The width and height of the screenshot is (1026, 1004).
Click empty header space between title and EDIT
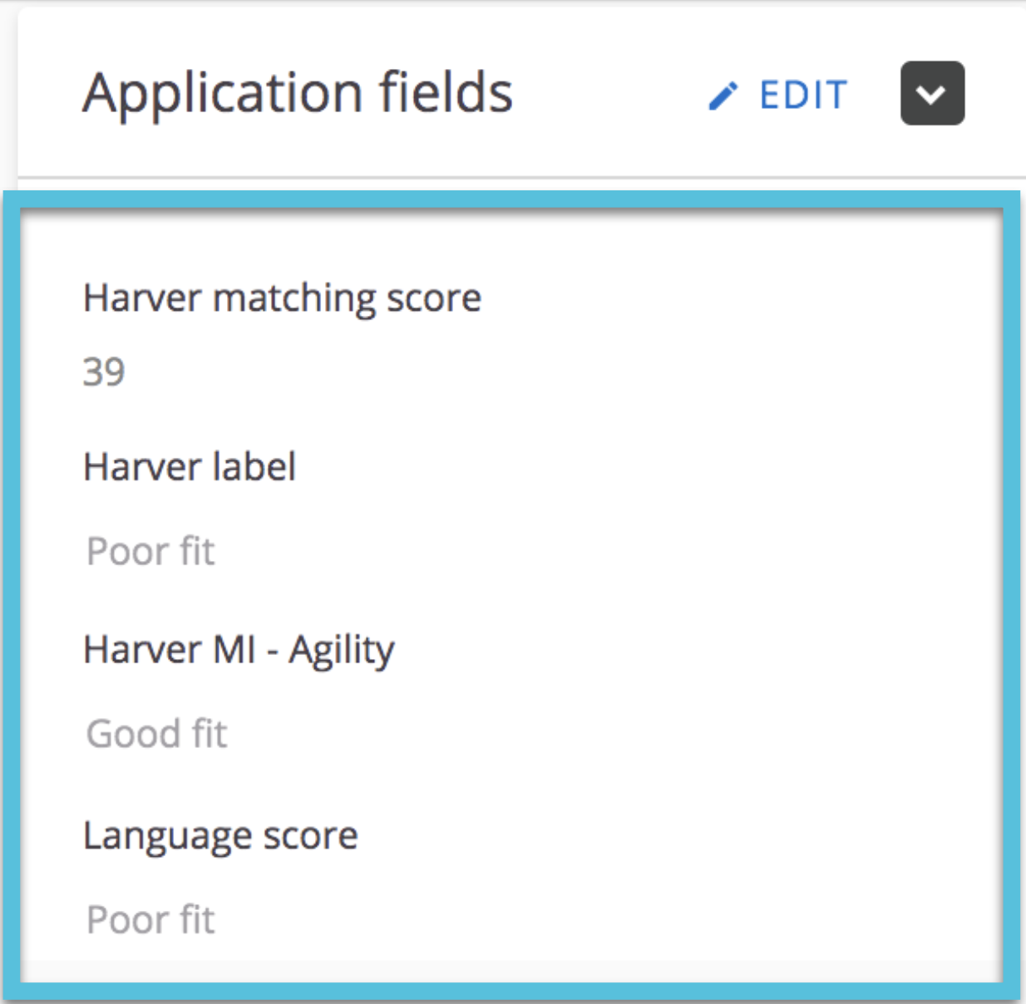[x=607, y=94]
